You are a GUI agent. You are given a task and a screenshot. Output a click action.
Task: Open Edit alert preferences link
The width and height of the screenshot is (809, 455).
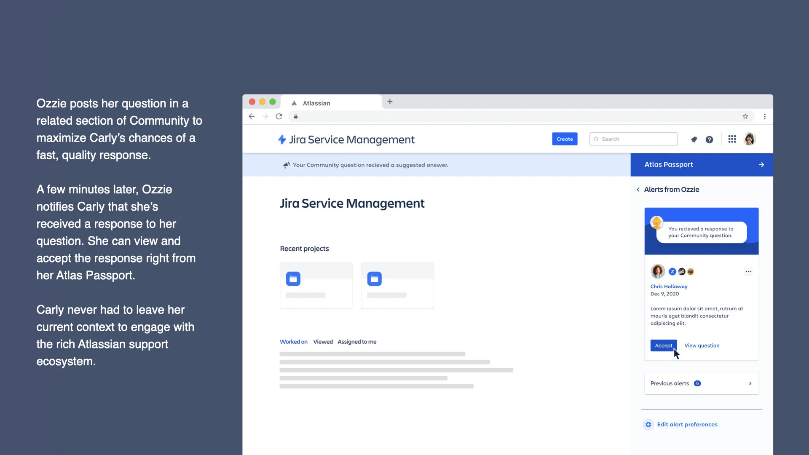(687, 424)
